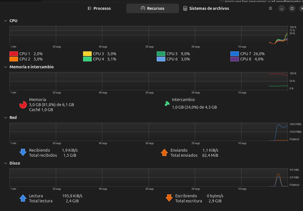Image resolution: width=303 pixels, height=211 pixels.
Task: Click the Intercambio green pie icon
Action: pyautogui.click(x=167, y=104)
